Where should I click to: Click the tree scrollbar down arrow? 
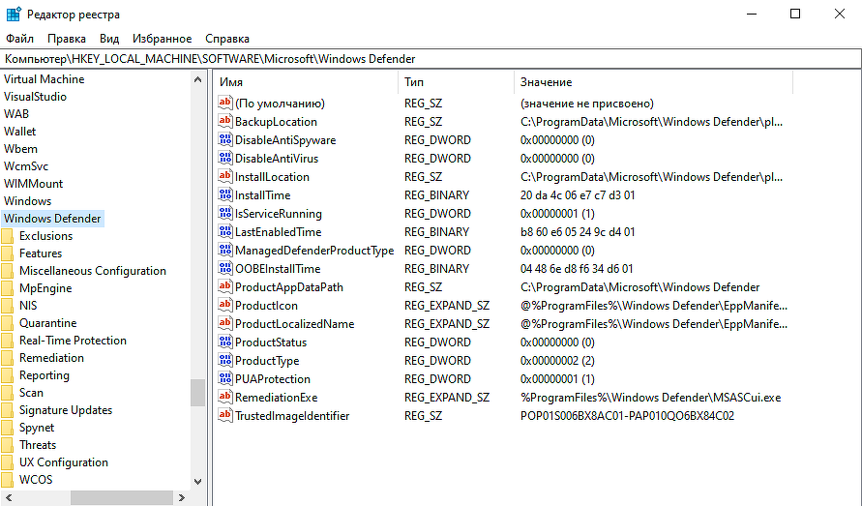197,481
